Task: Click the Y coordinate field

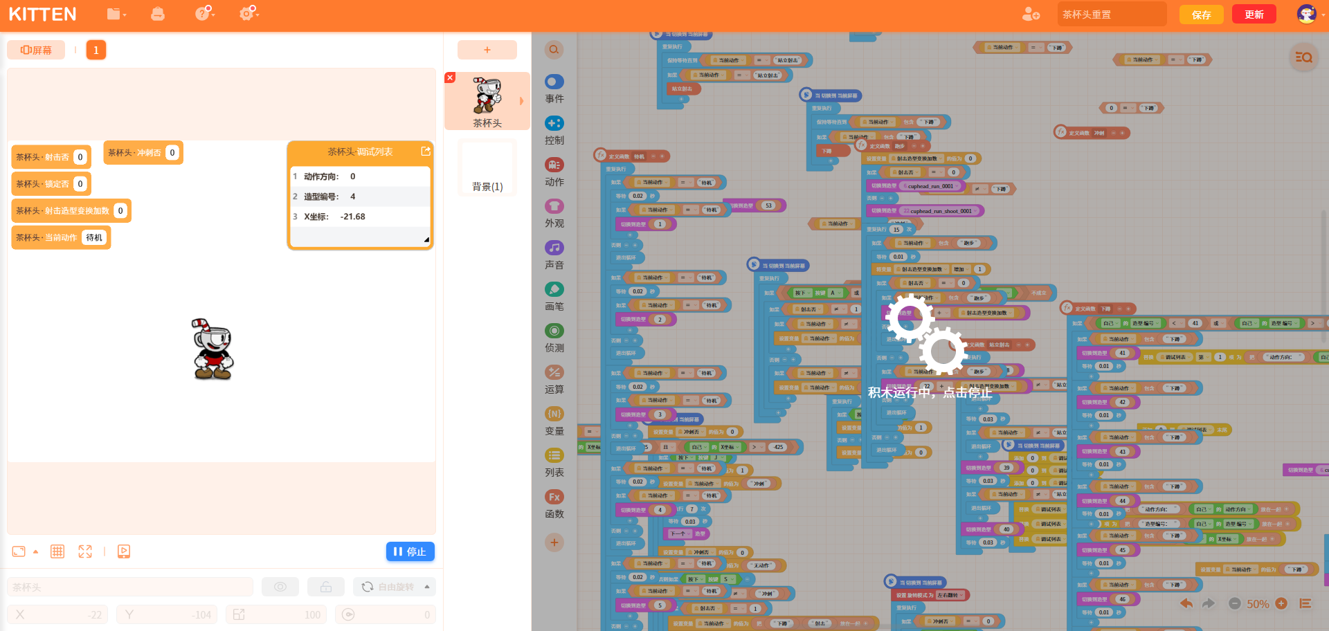Action: click(167, 614)
